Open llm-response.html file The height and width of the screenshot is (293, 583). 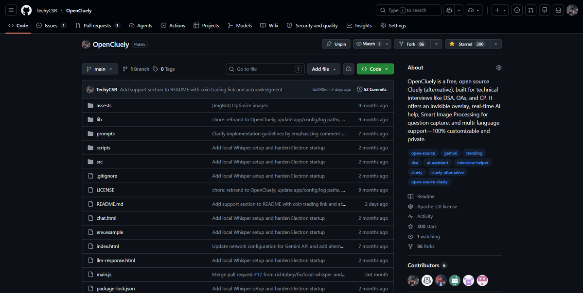116,260
